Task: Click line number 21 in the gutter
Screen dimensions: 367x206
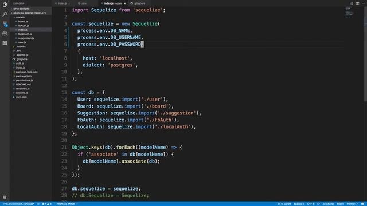Action: [64, 148]
